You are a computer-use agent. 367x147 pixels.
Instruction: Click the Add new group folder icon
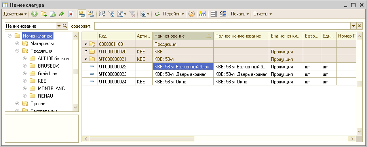click(44, 14)
